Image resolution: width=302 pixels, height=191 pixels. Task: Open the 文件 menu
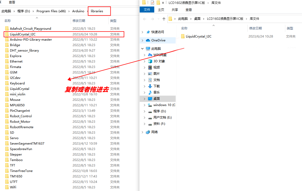coord(147,9)
